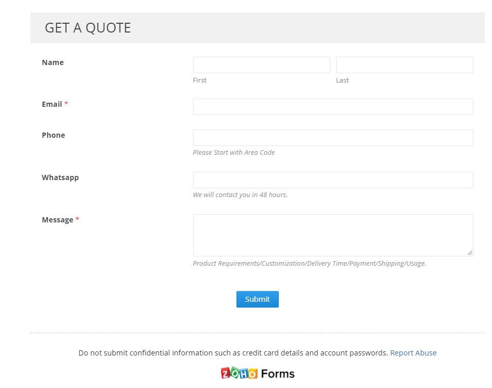This screenshot has height=388, width=492.
Task: Click the "Please Start with Area Code" hint
Action: coord(234,153)
